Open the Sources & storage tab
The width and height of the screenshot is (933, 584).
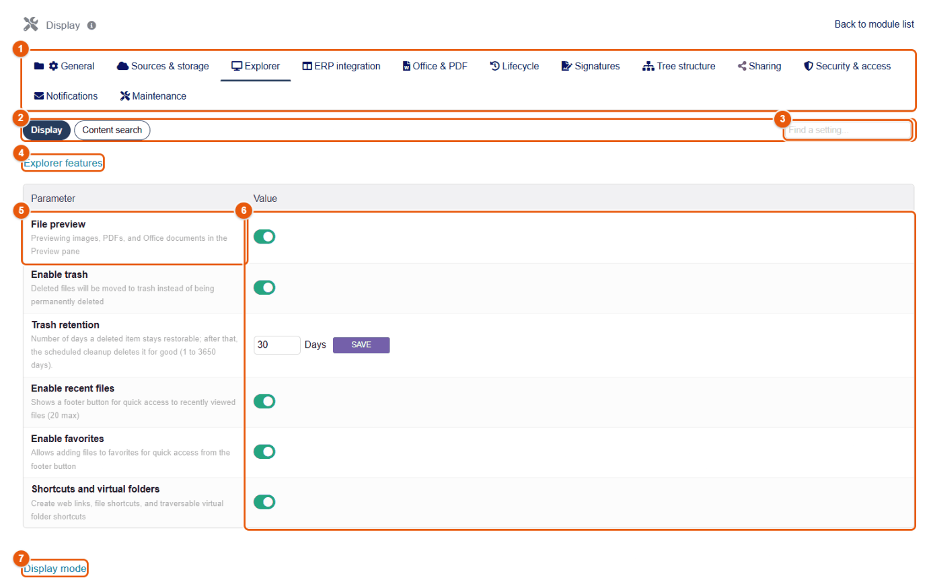(x=163, y=66)
